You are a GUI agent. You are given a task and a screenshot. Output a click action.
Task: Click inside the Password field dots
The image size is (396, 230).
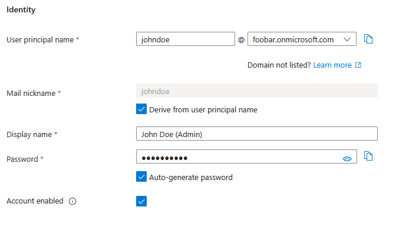164,158
